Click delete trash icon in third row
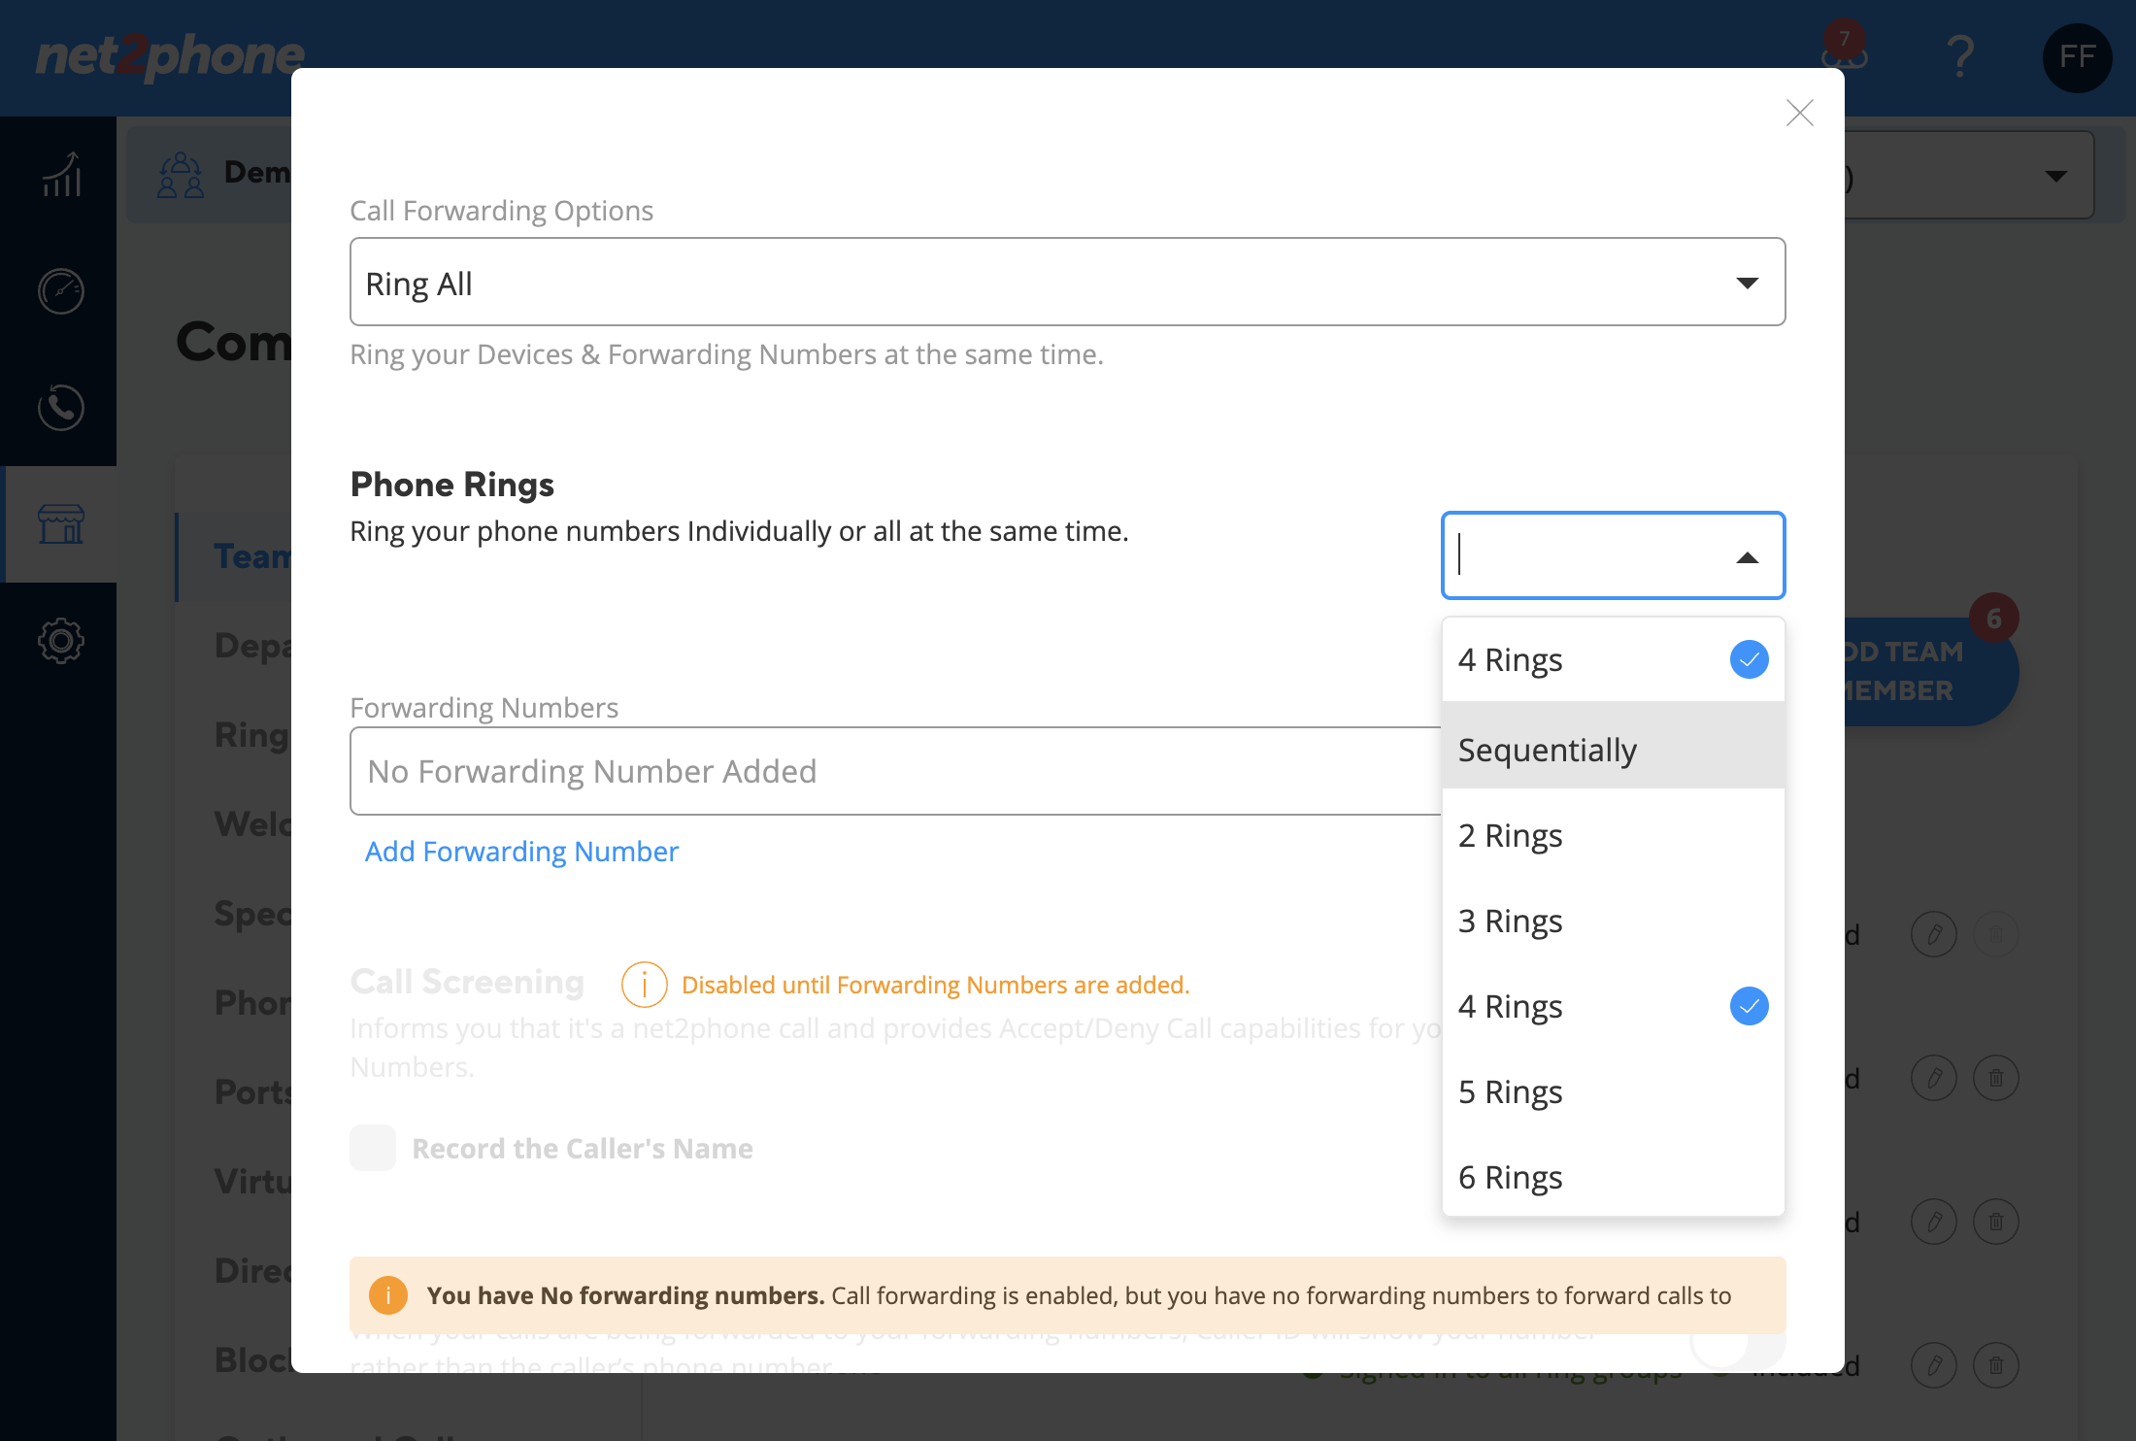 coord(1996,1222)
